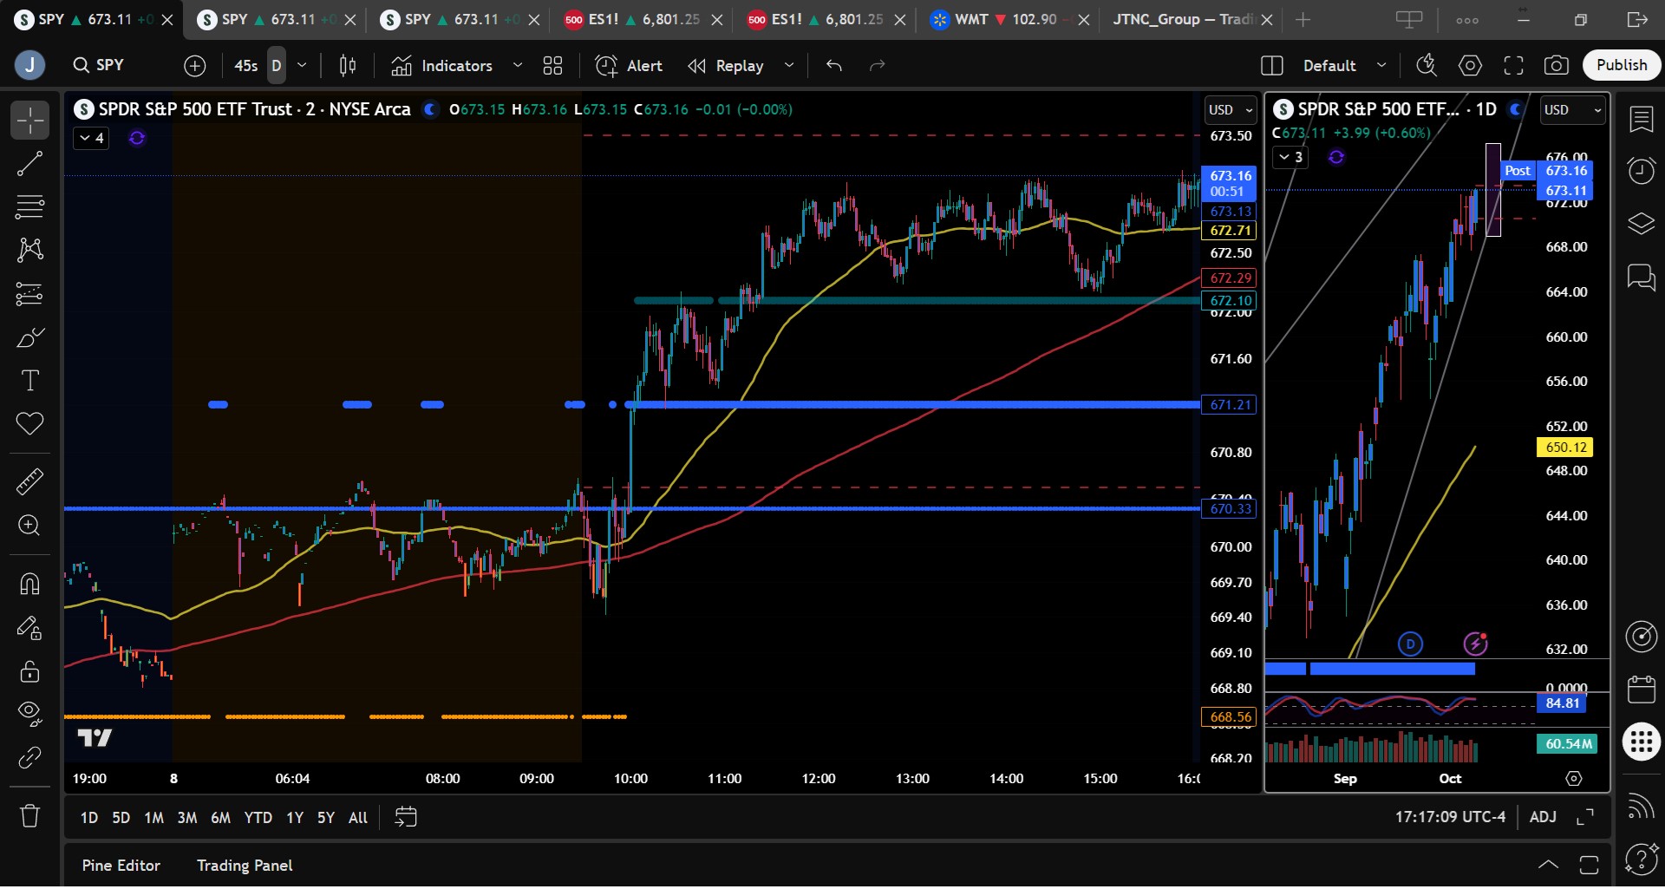Screen dimensions: 1665x889
Task: Open the alerts clock panel
Action: click(x=1641, y=171)
